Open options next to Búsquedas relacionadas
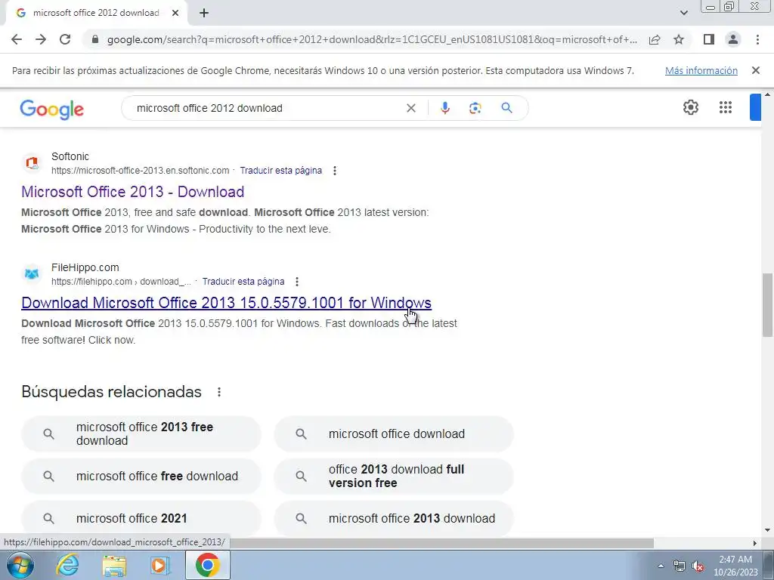Image resolution: width=774 pixels, height=580 pixels. coord(219,392)
